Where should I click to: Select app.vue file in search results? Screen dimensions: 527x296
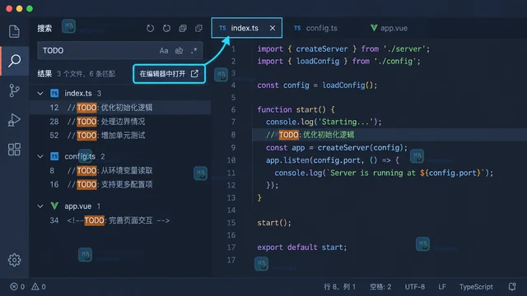tap(78, 206)
